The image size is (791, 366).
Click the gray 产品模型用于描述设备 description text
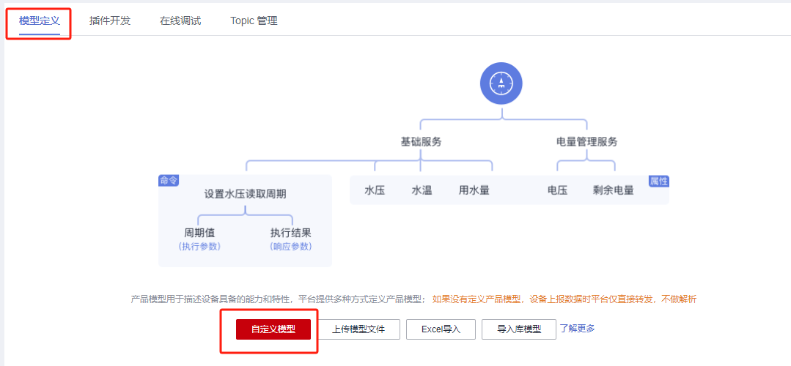tap(279, 299)
